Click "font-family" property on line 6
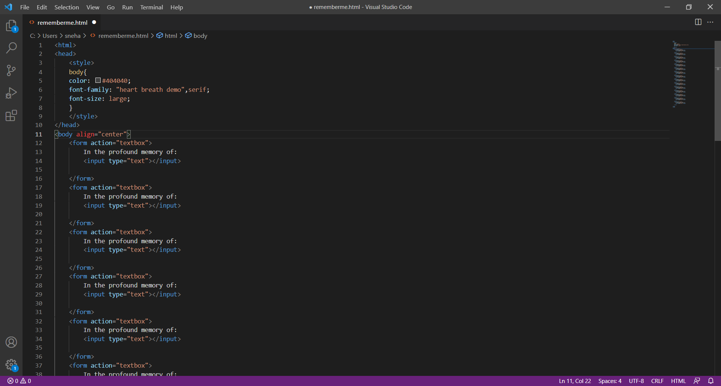Image resolution: width=721 pixels, height=386 pixels. click(x=89, y=90)
